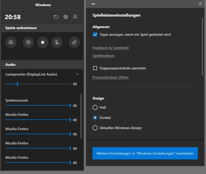Mute Lautsprecher (DisplayLink Audio) speaker icon
This screenshot has width=206, height=174.
click(75, 84)
